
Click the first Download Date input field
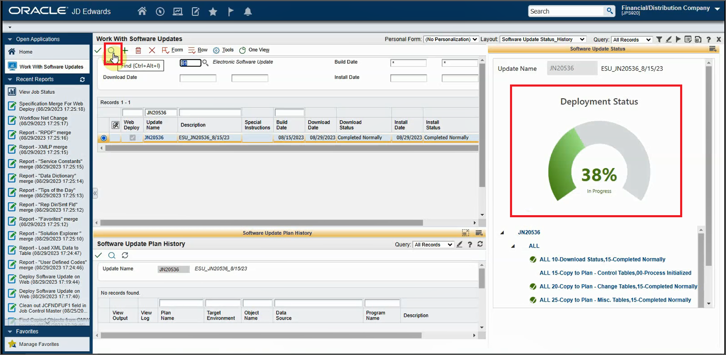[x=198, y=78]
